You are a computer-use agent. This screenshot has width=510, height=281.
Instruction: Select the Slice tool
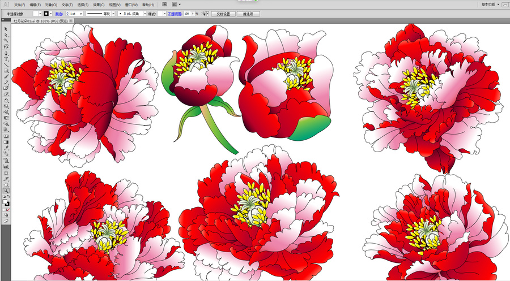pos(6,179)
